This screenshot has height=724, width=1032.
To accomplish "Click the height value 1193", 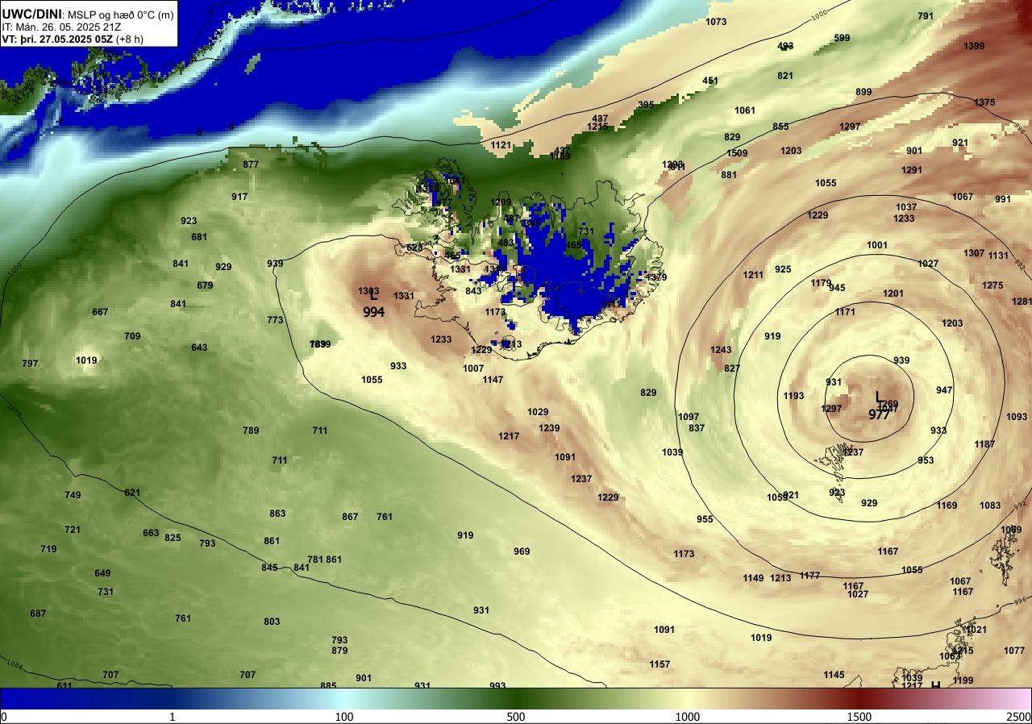I will (x=793, y=396).
